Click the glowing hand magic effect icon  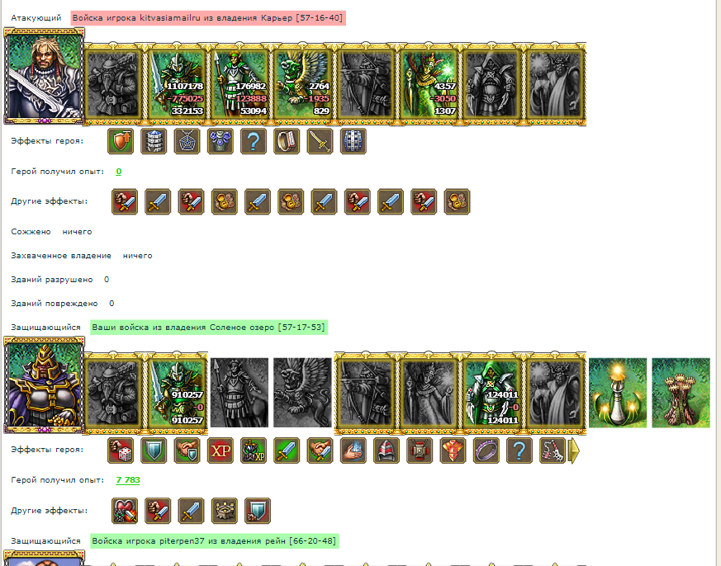click(x=353, y=450)
